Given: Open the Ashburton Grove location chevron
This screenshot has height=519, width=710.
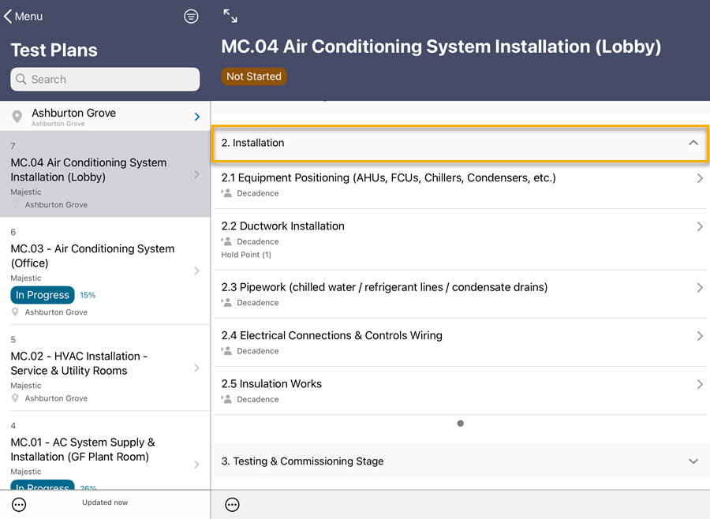Looking at the screenshot, I should click(x=197, y=118).
